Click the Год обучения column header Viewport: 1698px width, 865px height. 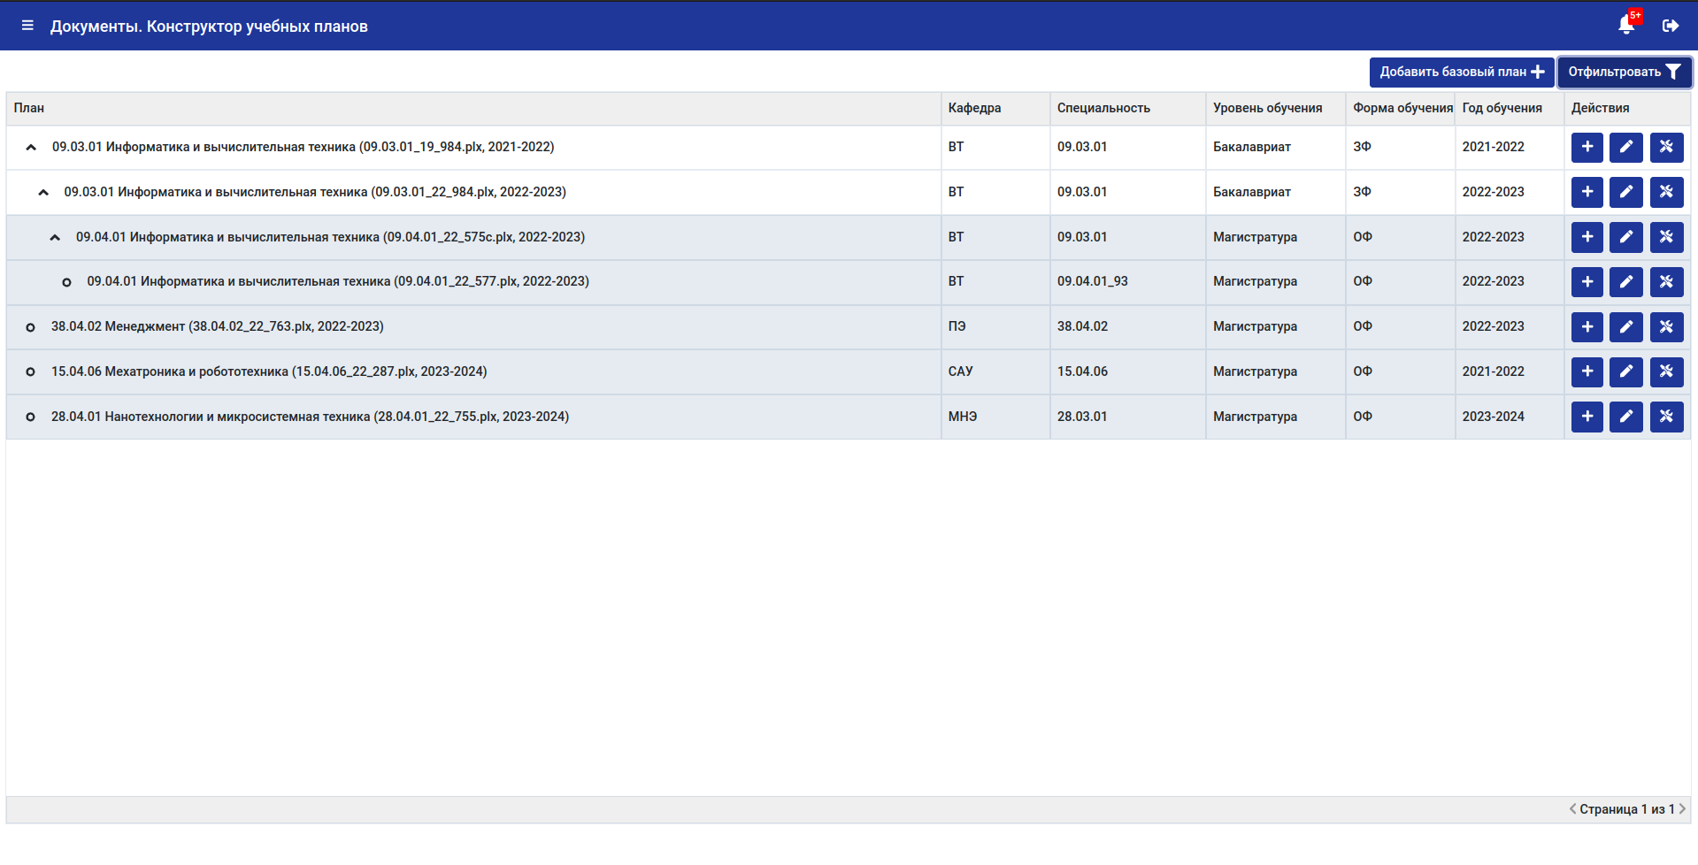coord(1502,108)
